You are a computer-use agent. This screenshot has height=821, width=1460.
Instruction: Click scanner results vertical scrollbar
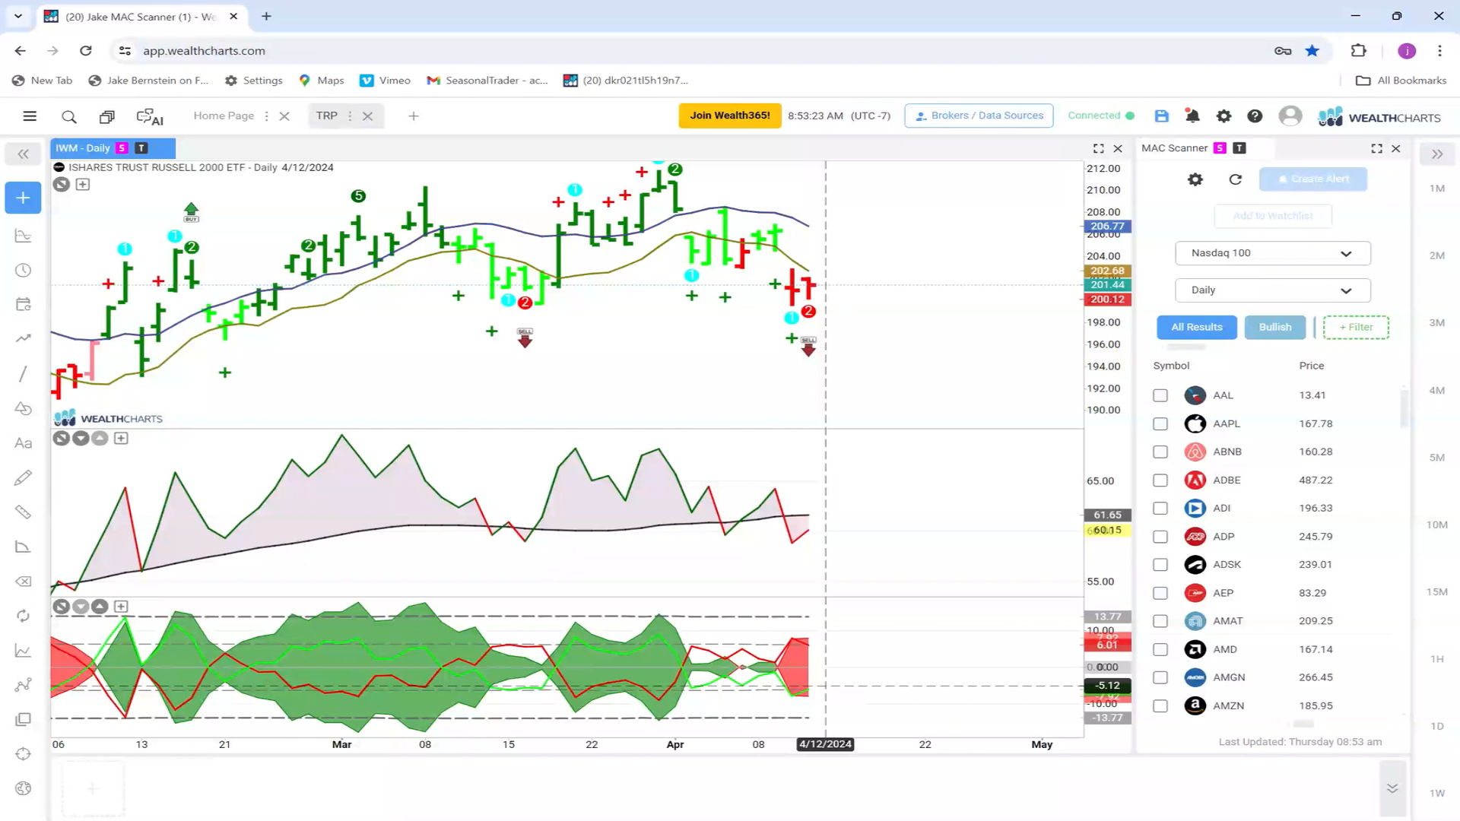[x=1403, y=408]
